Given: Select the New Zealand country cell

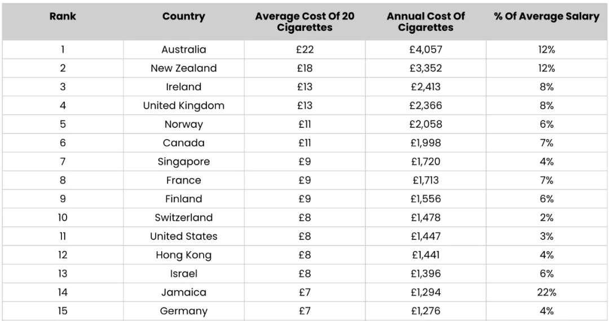Looking at the screenshot, I should point(183,68).
